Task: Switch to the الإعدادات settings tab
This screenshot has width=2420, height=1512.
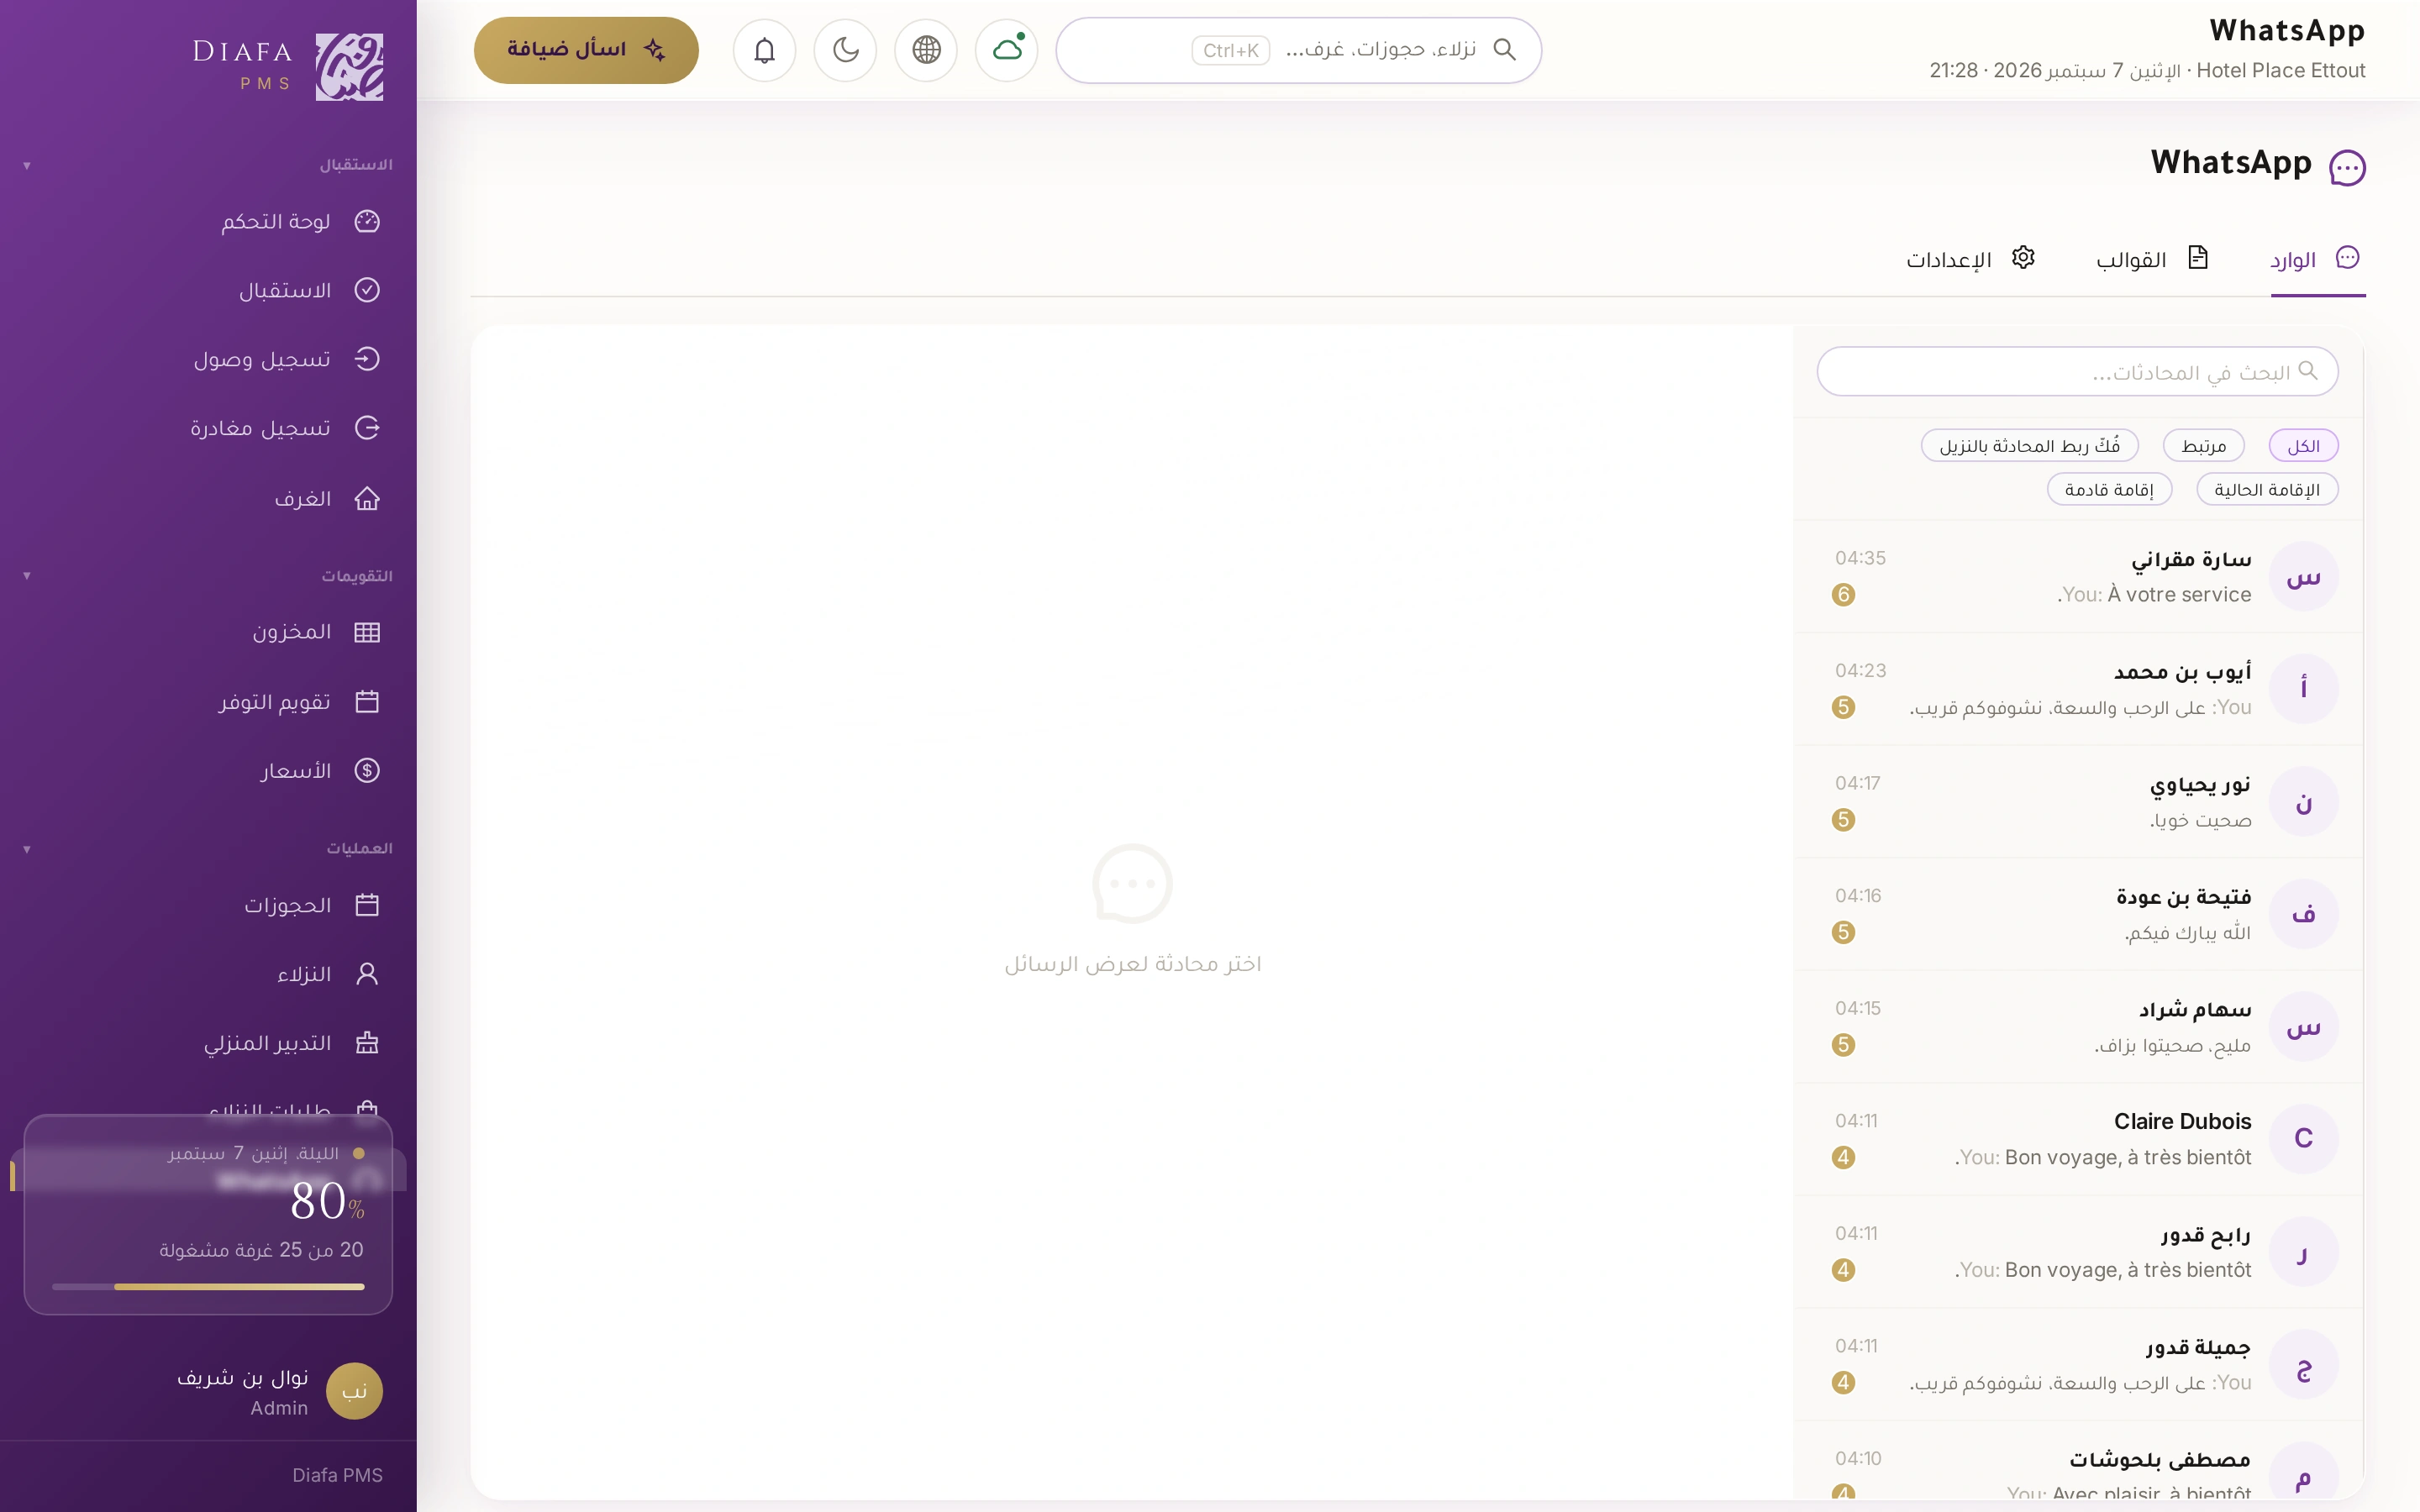Action: coord(1970,260)
